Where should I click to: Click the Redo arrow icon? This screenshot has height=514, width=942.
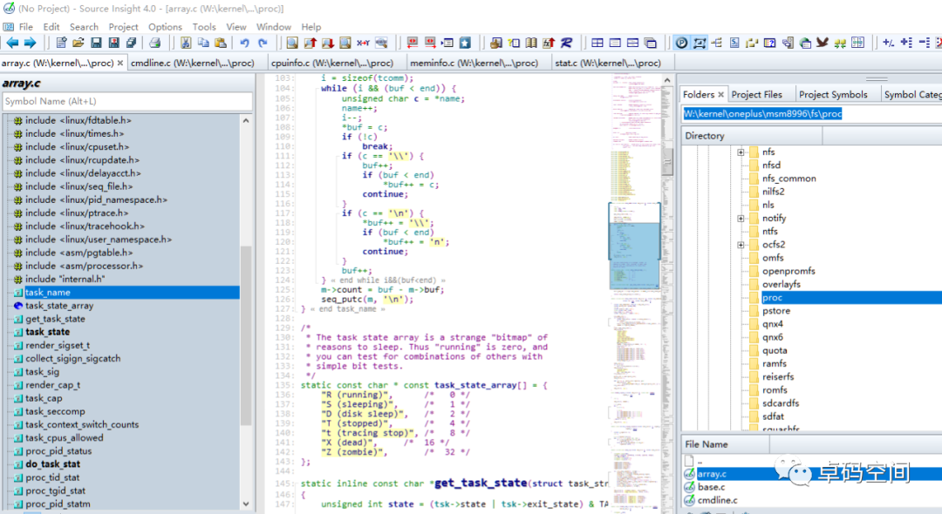pyautogui.click(x=262, y=43)
